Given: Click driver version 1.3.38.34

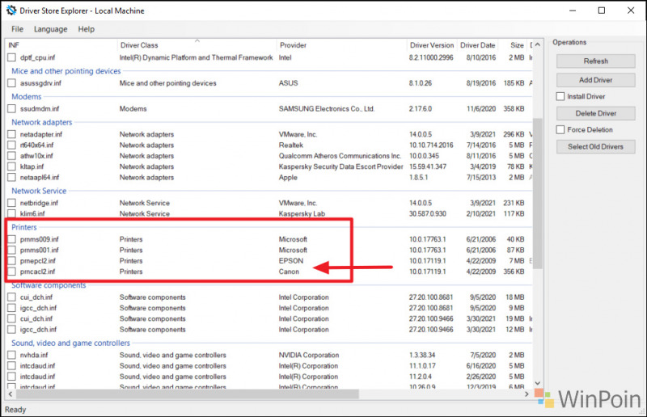Looking at the screenshot, I should 422,355.
